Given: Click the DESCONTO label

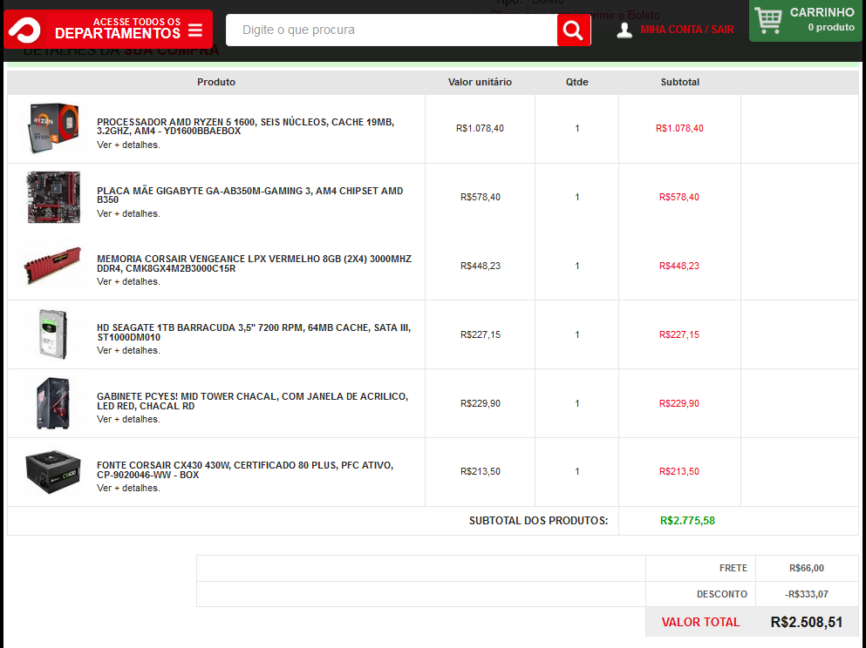Looking at the screenshot, I should click(x=722, y=594).
